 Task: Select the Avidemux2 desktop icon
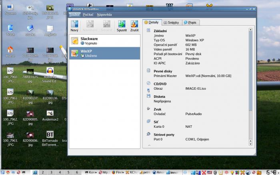point(50,115)
